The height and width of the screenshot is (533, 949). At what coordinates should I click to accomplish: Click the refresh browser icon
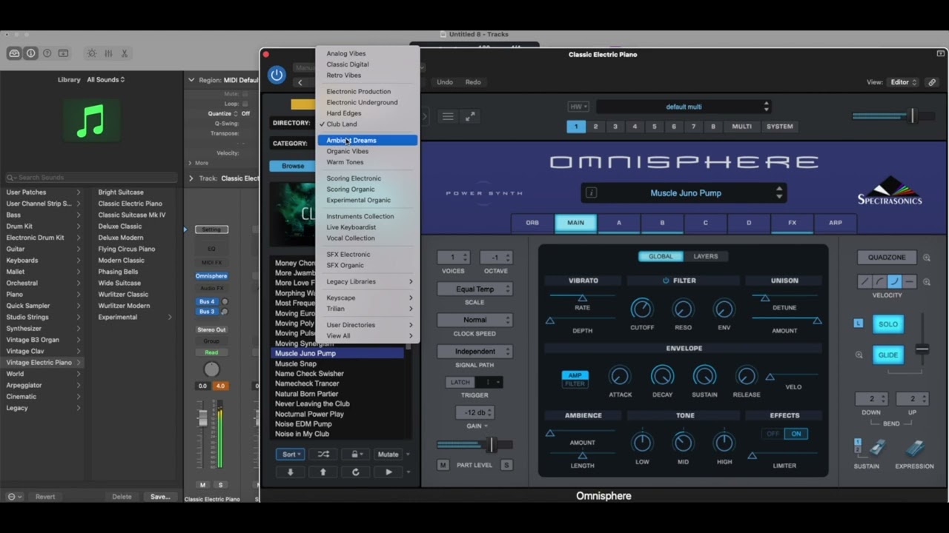[x=355, y=472]
